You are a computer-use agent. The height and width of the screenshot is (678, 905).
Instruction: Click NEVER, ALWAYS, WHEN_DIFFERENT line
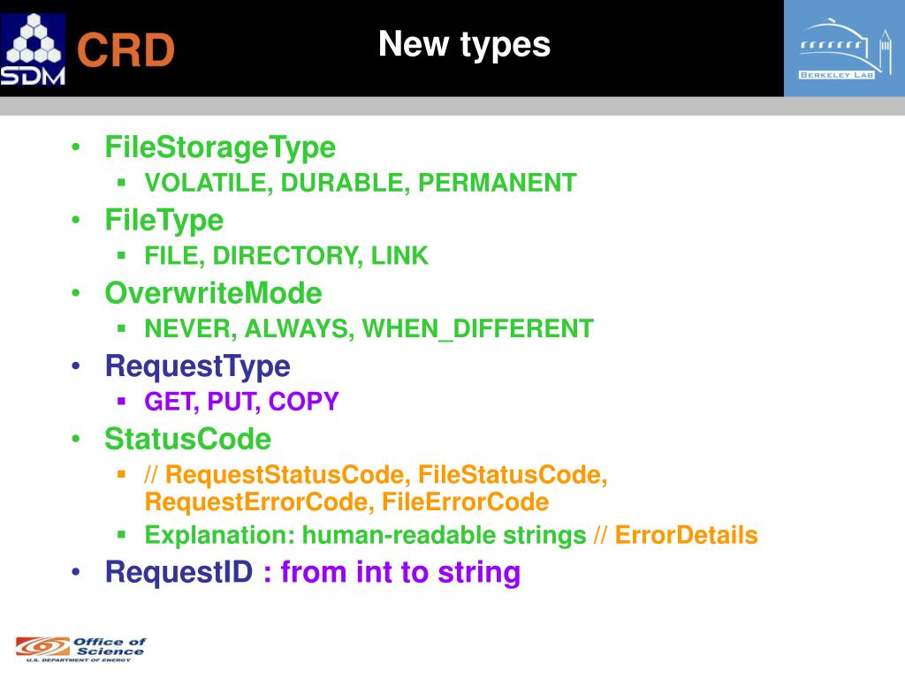tap(369, 328)
